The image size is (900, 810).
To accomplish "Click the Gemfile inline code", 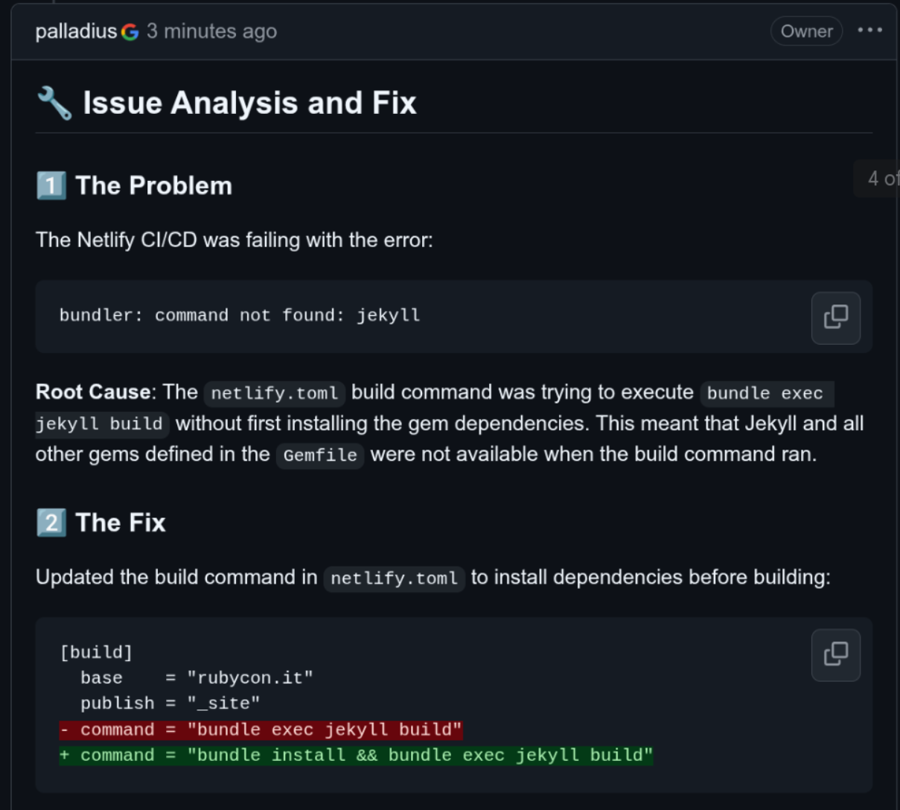I will click(x=320, y=455).
